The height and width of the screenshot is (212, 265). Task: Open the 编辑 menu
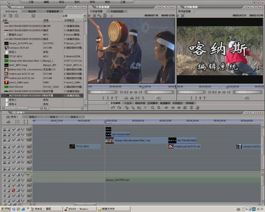point(46,2)
